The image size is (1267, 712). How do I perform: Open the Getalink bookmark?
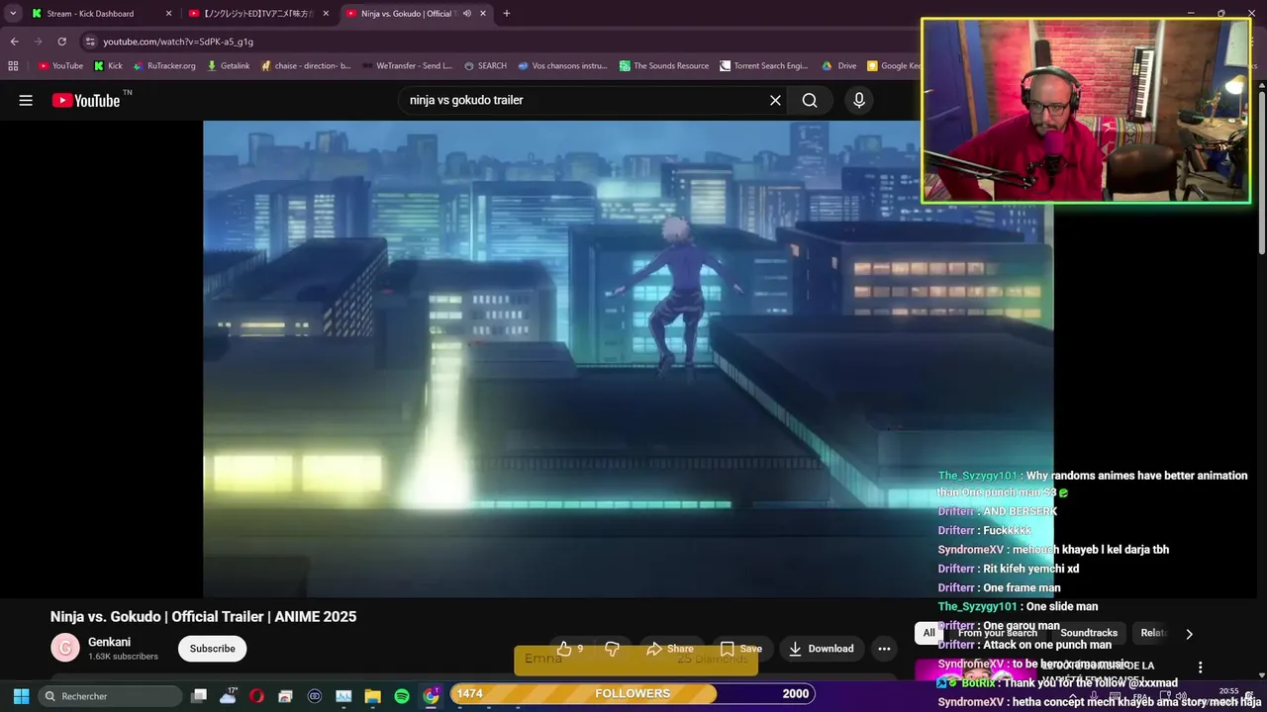pos(229,66)
